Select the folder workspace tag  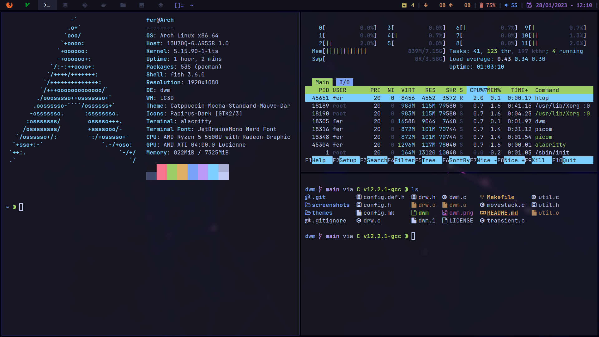click(x=123, y=5)
